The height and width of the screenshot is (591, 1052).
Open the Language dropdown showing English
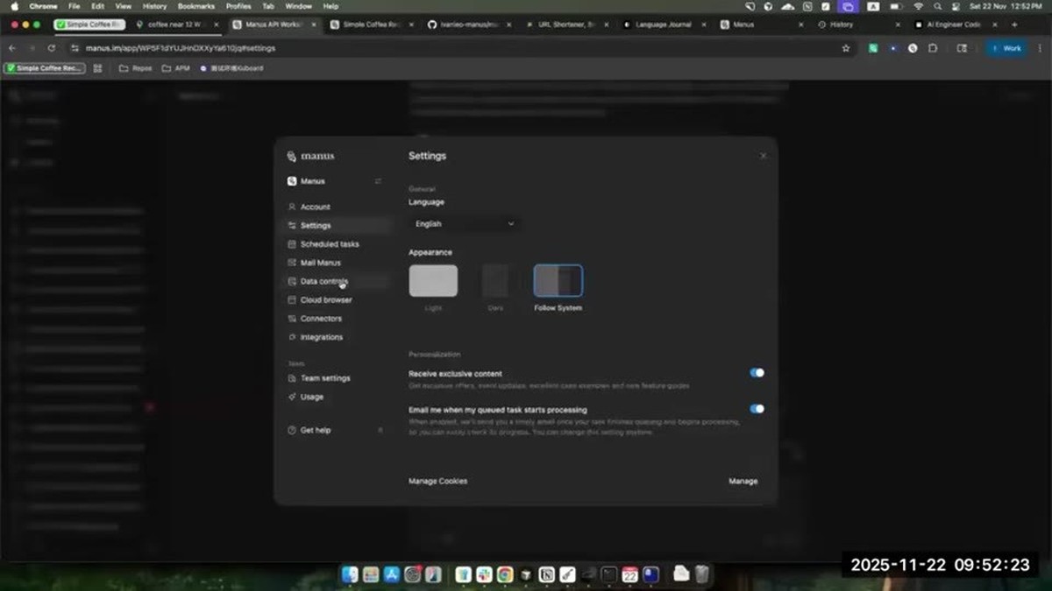[x=465, y=224]
